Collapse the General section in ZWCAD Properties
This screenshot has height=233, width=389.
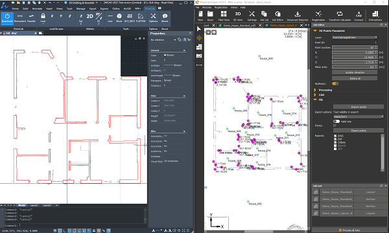184,50
